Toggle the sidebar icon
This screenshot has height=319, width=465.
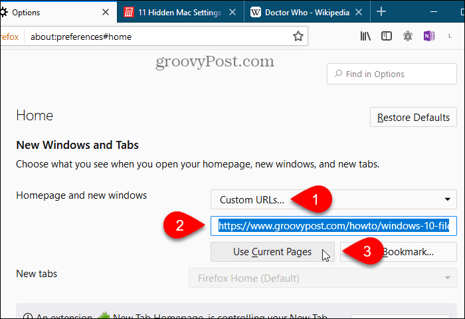click(x=387, y=36)
